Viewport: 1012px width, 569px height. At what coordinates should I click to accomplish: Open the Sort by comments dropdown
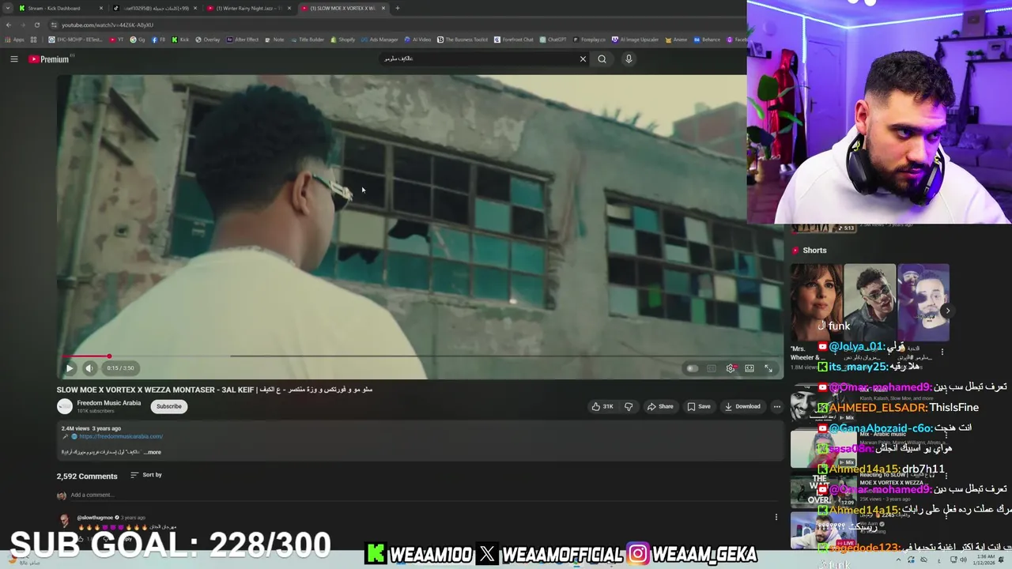(146, 475)
